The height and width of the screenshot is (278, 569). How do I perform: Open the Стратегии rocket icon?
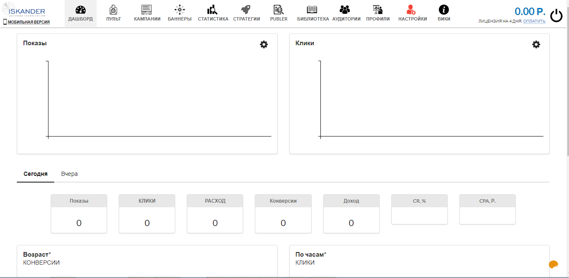point(246,10)
